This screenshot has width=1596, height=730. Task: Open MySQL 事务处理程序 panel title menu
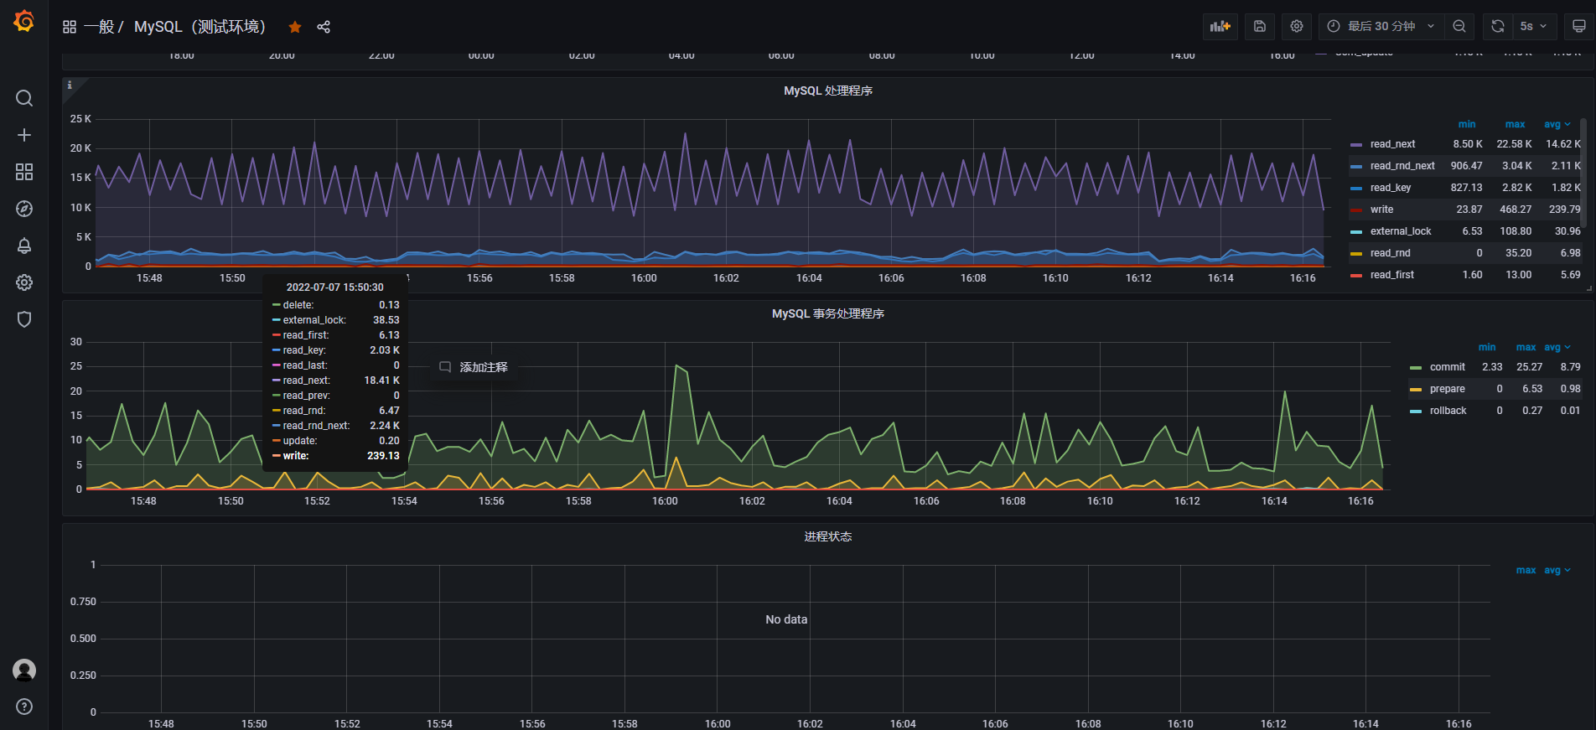pyautogui.click(x=827, y=313)
